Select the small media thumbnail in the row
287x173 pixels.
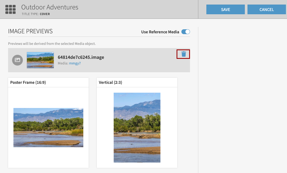click(40, 60)
